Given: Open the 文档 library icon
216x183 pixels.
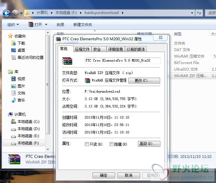Looking at the screenshot, I should click(14, 93).
